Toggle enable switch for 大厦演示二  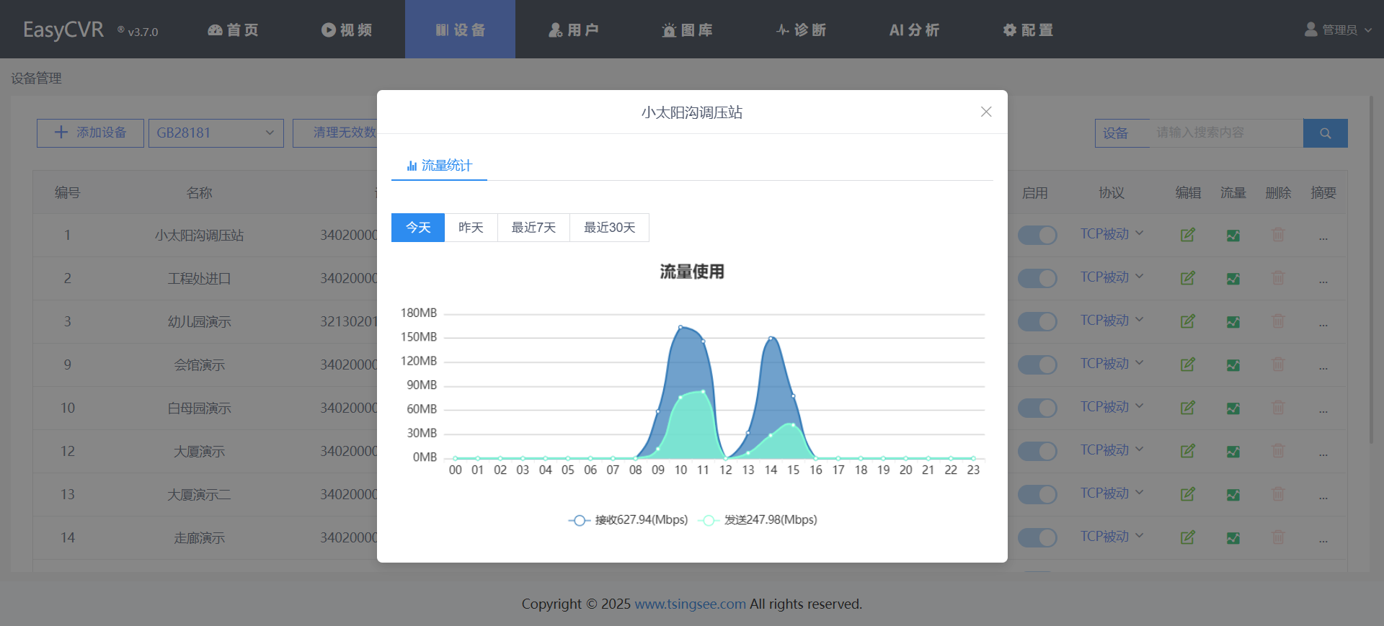pyautogui.click(x=1037, y=494)
